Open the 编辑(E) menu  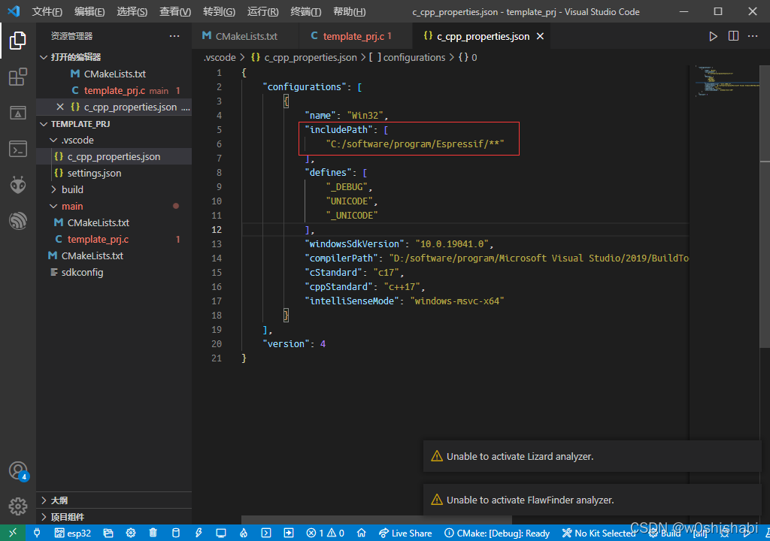[89, 11]
